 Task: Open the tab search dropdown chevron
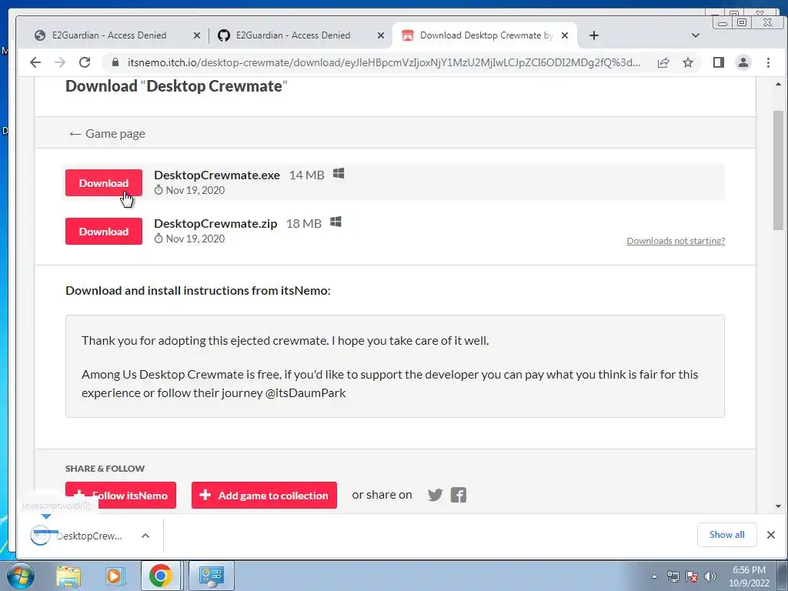pos(696,35)
